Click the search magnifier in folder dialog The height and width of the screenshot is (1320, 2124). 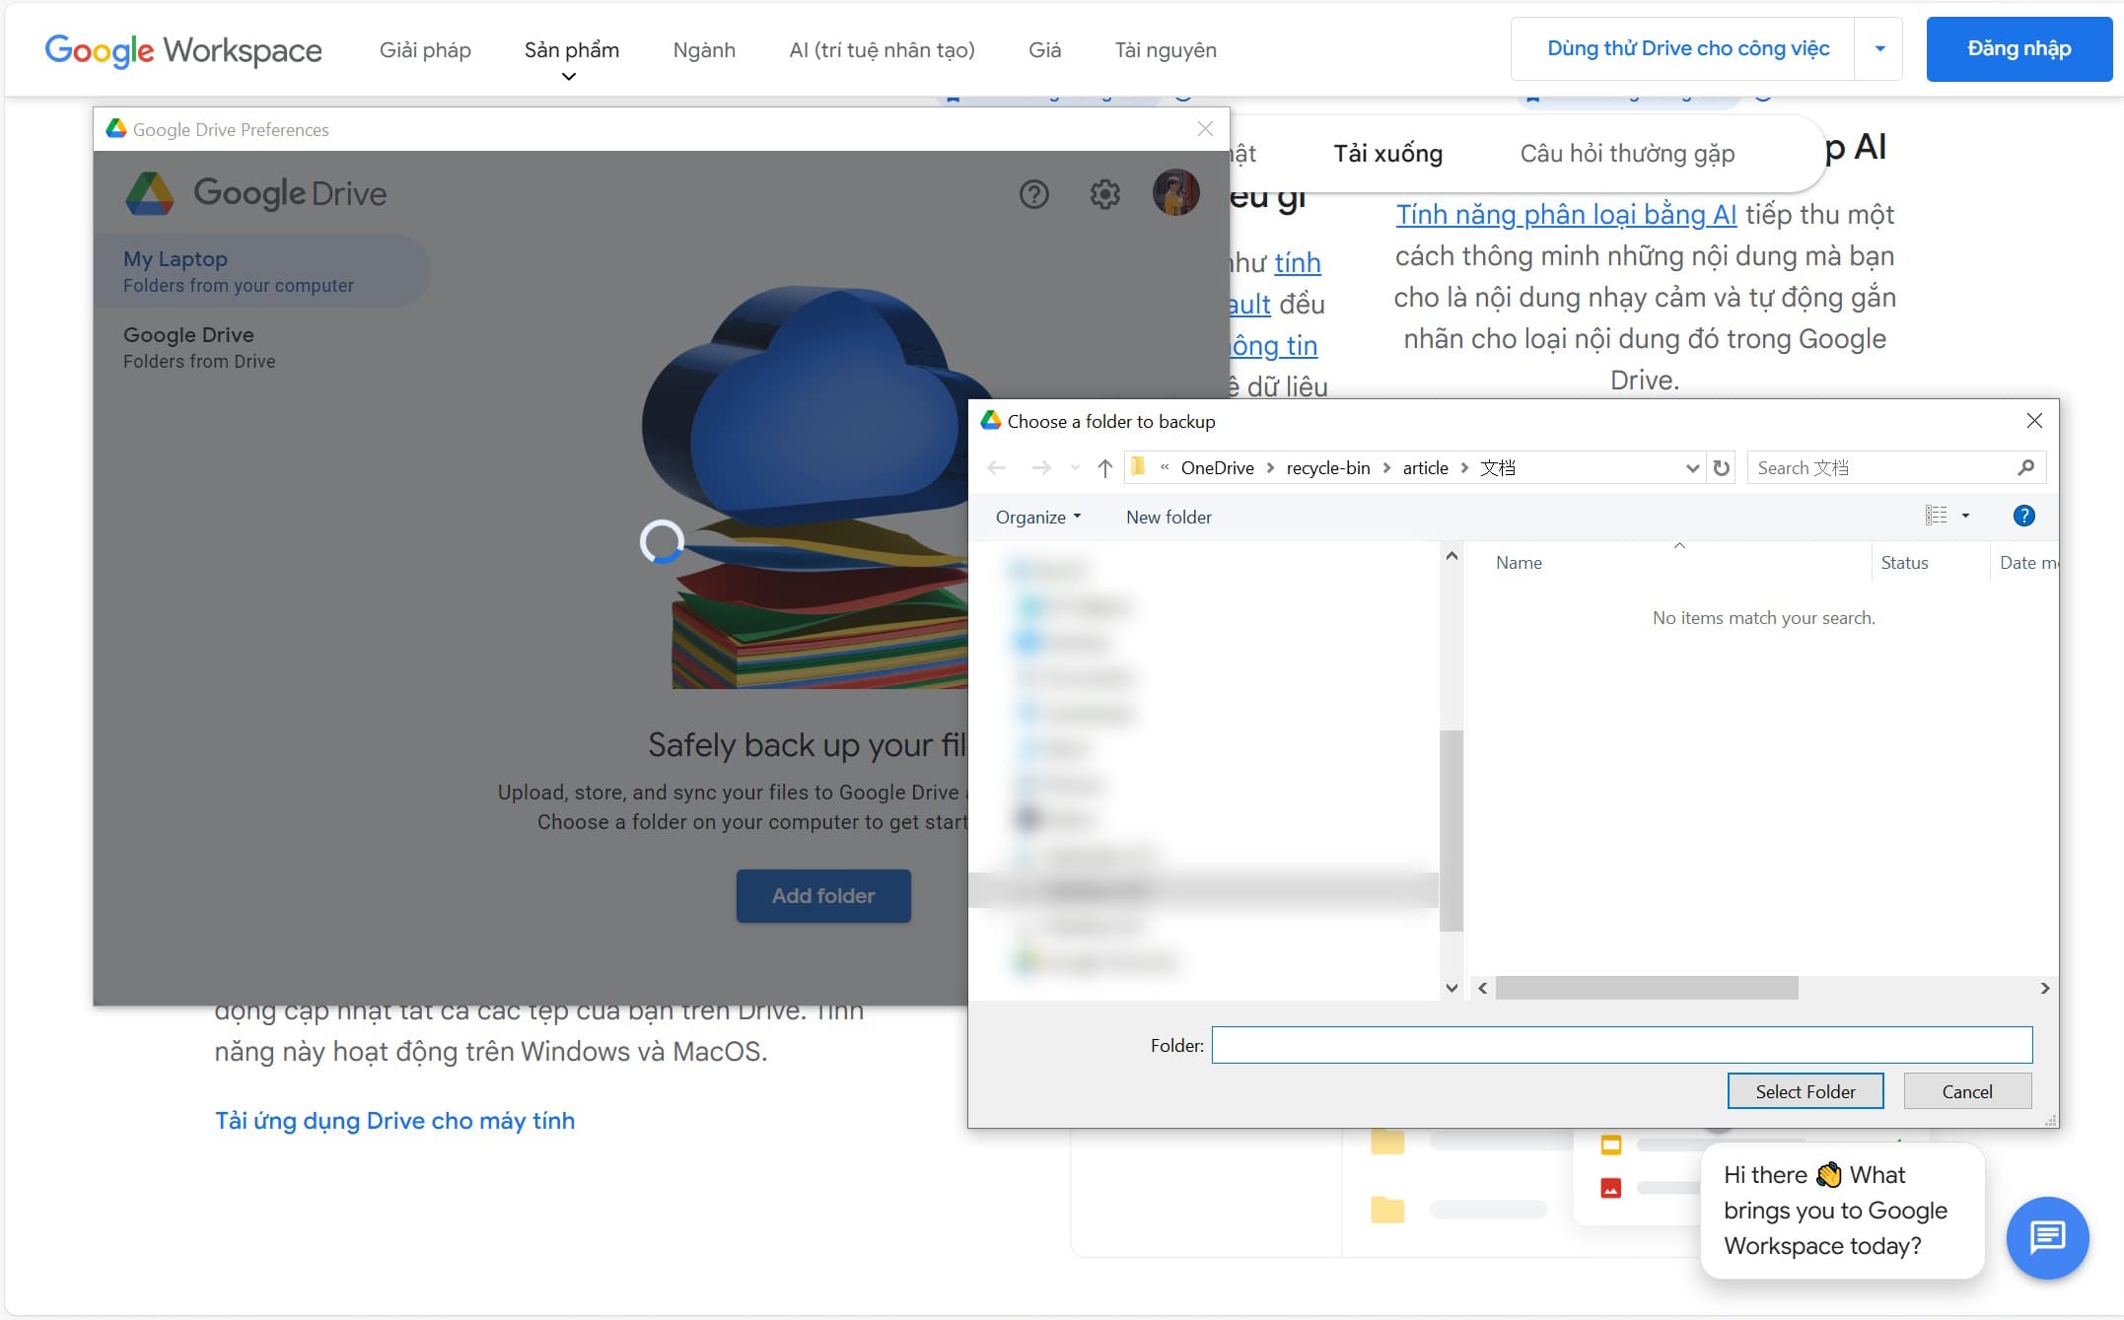(x=2026, y=467)
